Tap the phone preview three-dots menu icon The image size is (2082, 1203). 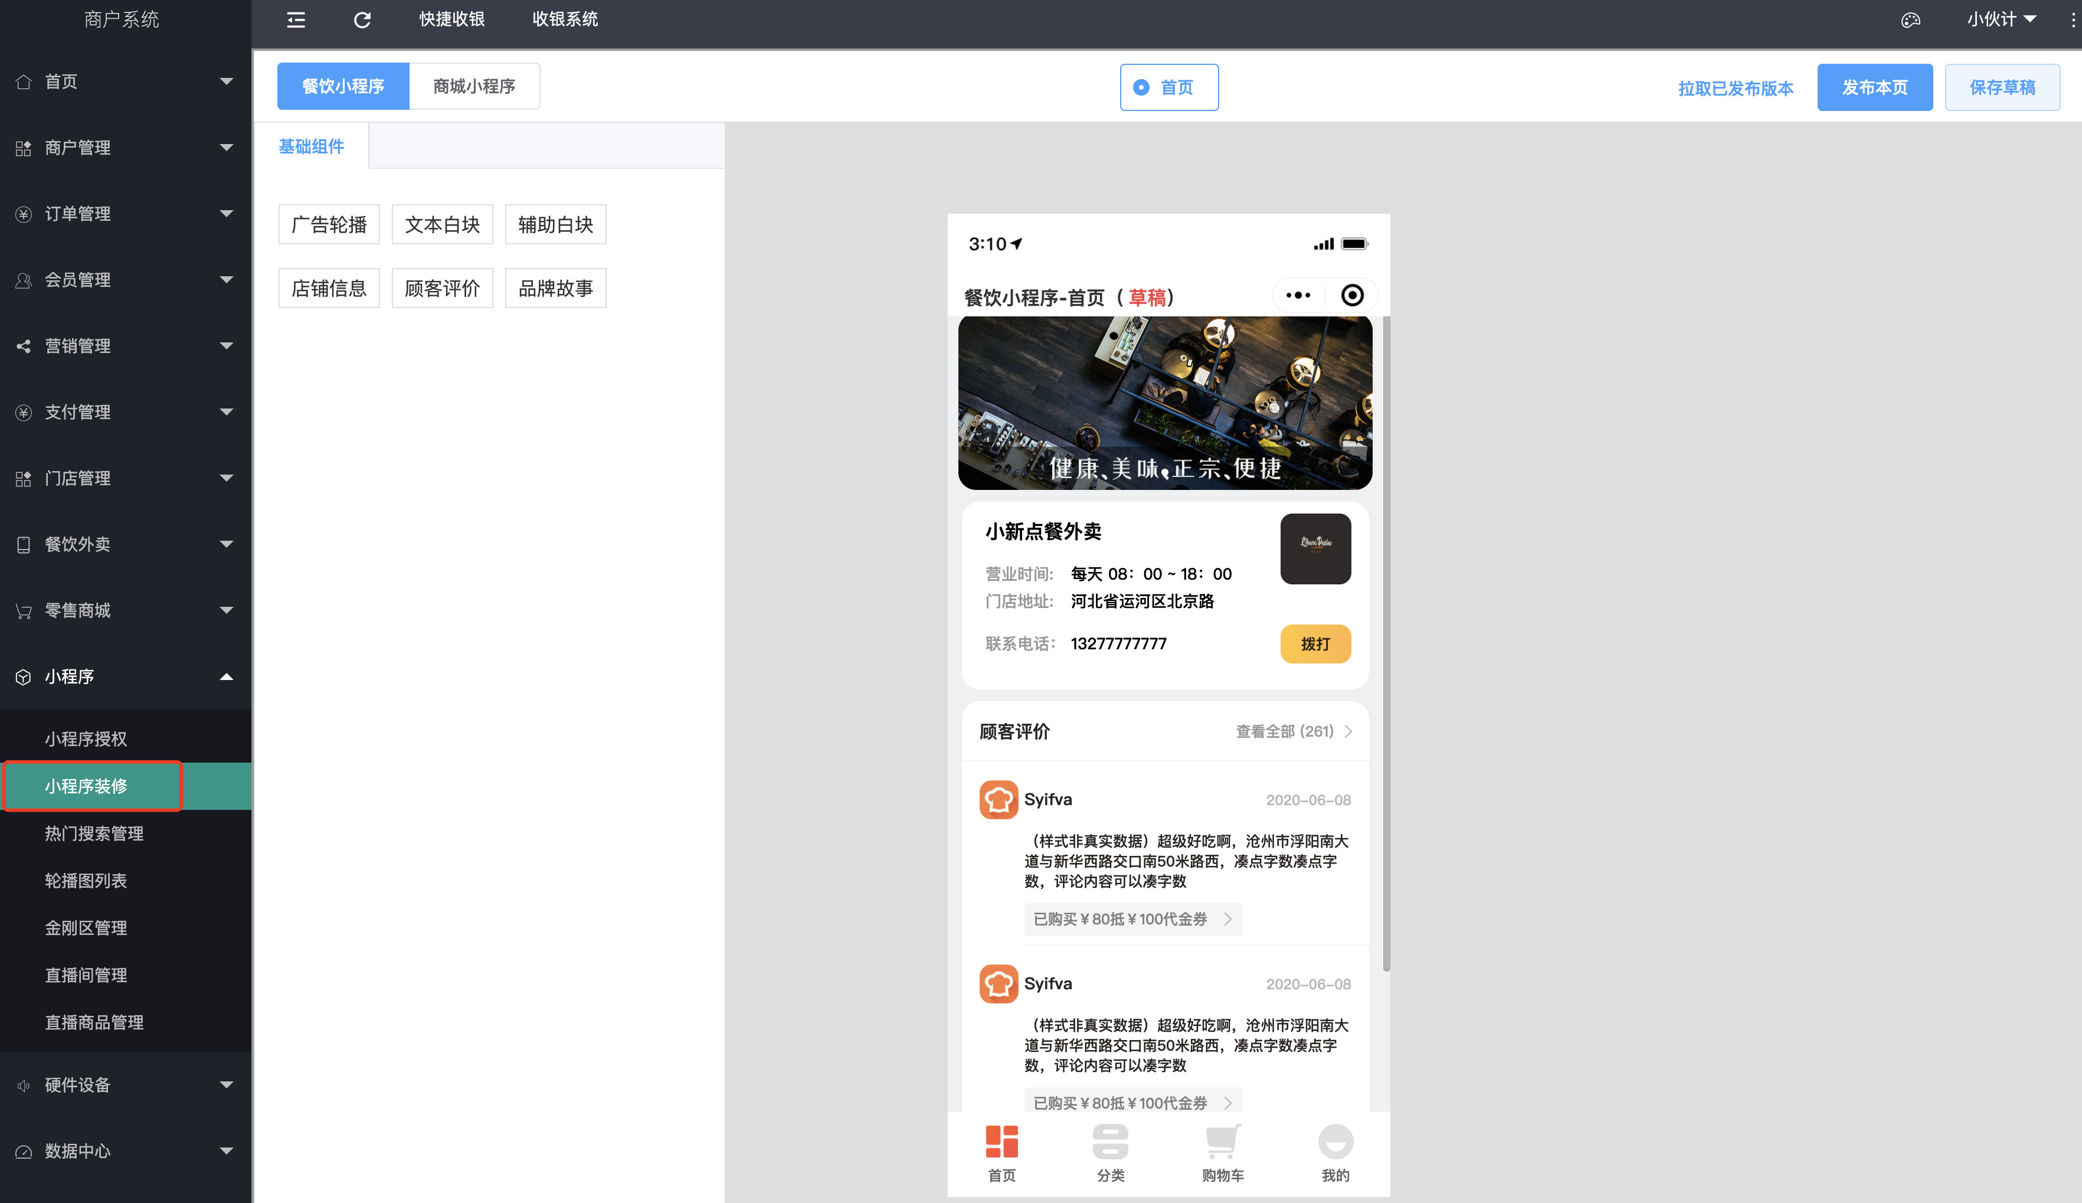click(x=1298, y=295)
